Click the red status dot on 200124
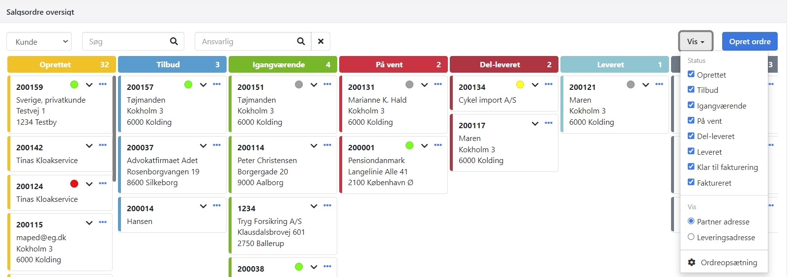Screen dimensions: 790x277 click(74, 184)
